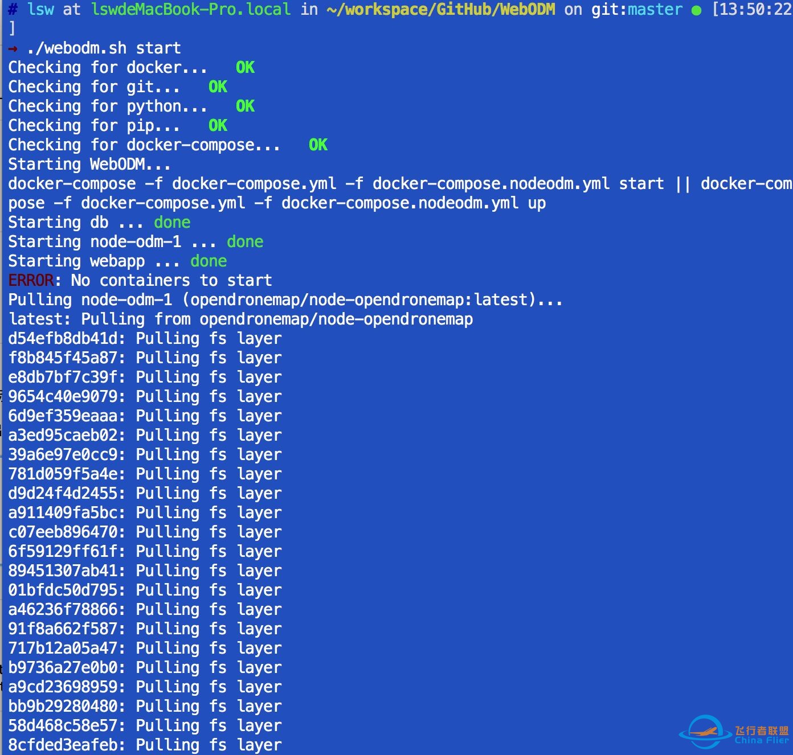Select 'Checking for git...' line
793x755 pixels.
pyautogui.click(x=118, y=87)
